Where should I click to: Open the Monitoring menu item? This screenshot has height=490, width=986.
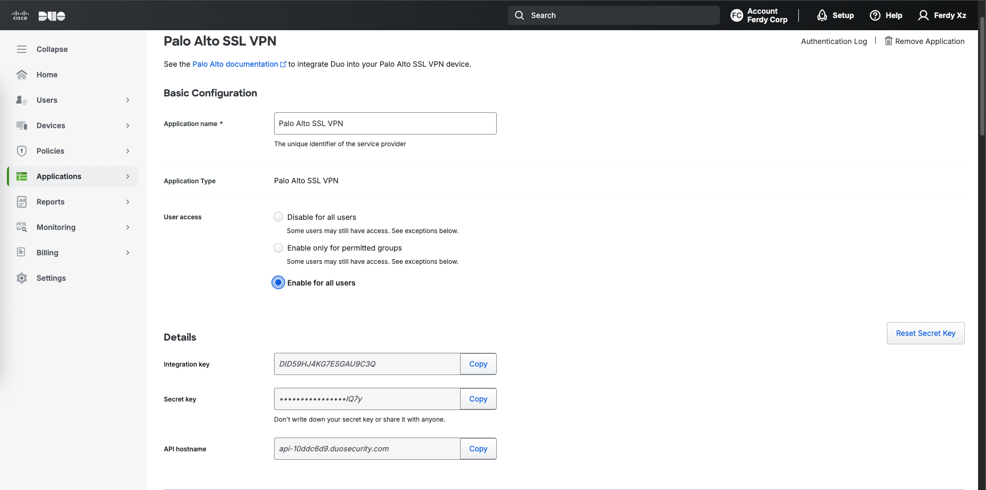[x=56, y=227]
